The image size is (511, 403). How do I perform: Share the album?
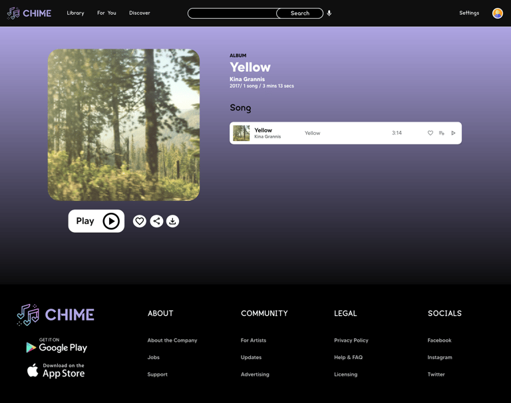pyautogui.click(x=156, y=221)
